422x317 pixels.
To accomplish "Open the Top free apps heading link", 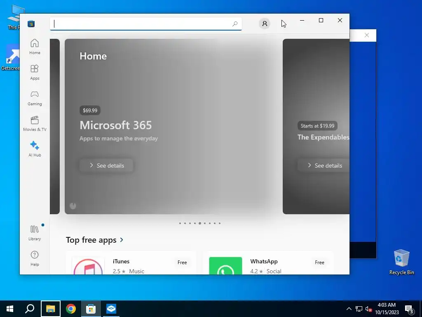I will pyautogui.click(x=91, y=240).
